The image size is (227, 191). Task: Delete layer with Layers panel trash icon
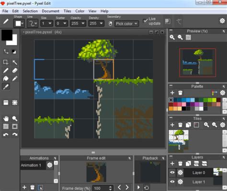click(180, 164)
